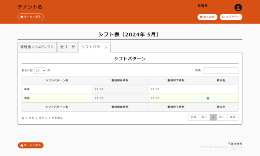This screenshot has height=156, width=260.
Task: Sort by 勤務終了時刻 column sort icon
Action: (201, 80)
